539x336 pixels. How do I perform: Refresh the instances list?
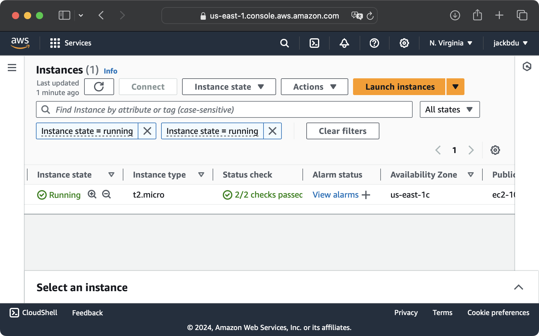click(99, 87)
